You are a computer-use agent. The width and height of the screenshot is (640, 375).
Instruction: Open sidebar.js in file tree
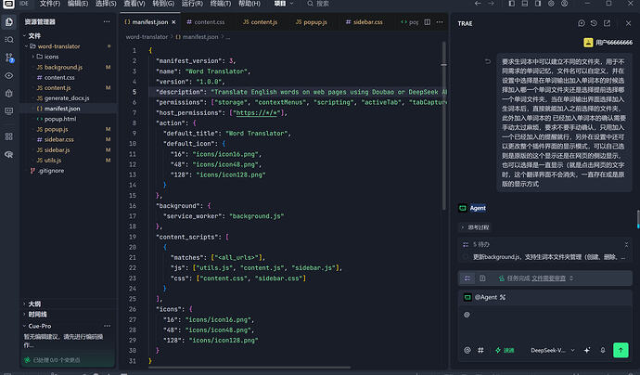click(57, 150)
